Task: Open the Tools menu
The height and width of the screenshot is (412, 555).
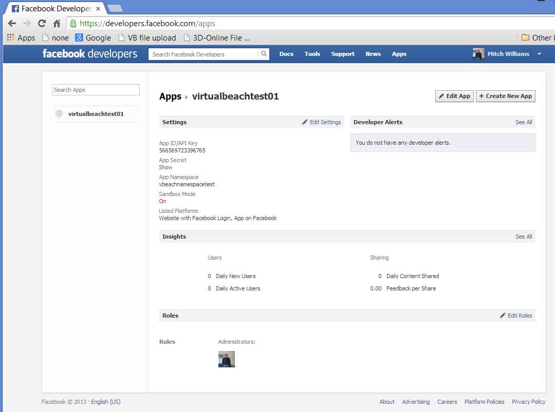Action: pyautogui.click(x=312, y=54)
